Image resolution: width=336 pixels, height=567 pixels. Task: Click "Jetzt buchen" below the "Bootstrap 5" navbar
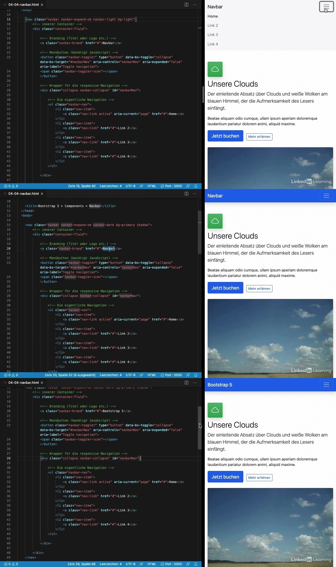[x=225, y=477]
